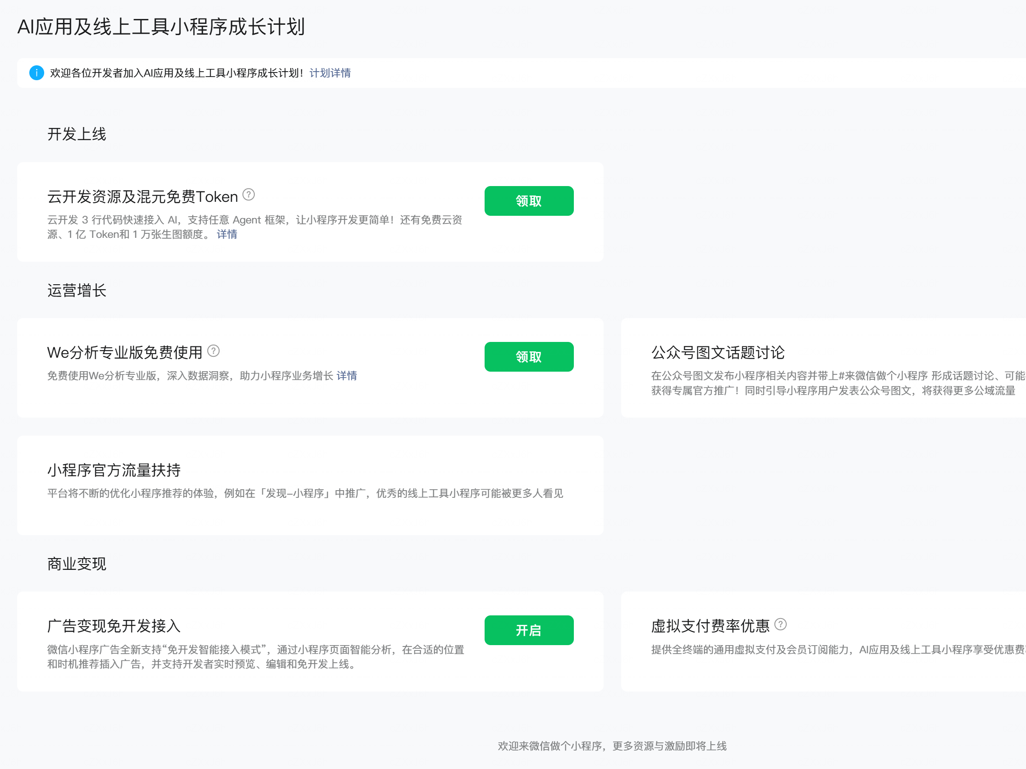1026x769 pixels.
Task: Click 领取 button for We分析专业版
Action: coord(529,357)
